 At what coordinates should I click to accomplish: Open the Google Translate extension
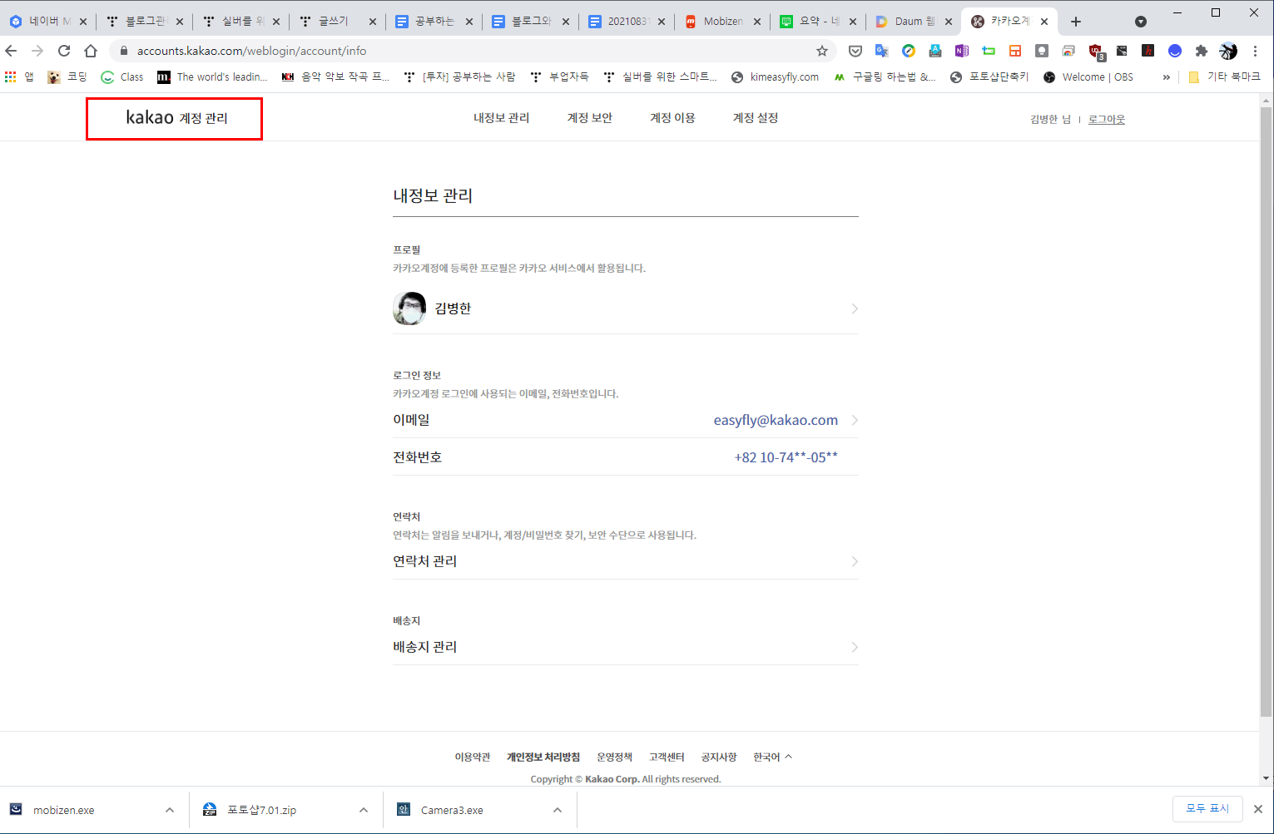click(x=881, y=51)
